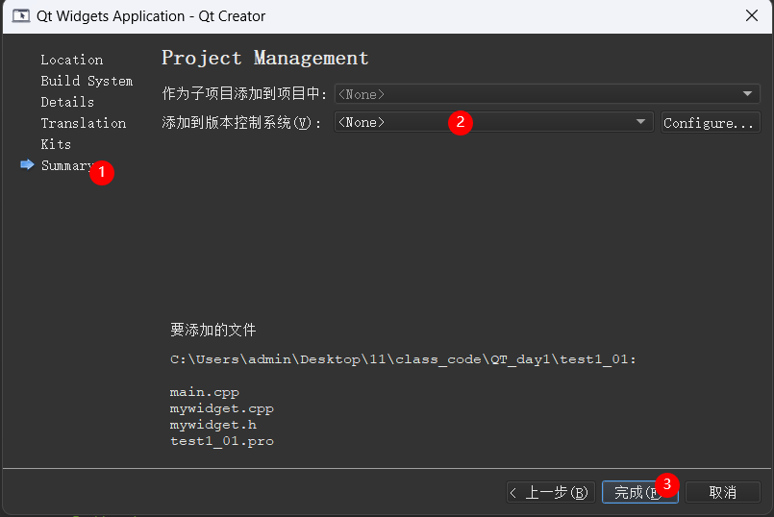Choose the Kits step in sidebar

(56, 144)
